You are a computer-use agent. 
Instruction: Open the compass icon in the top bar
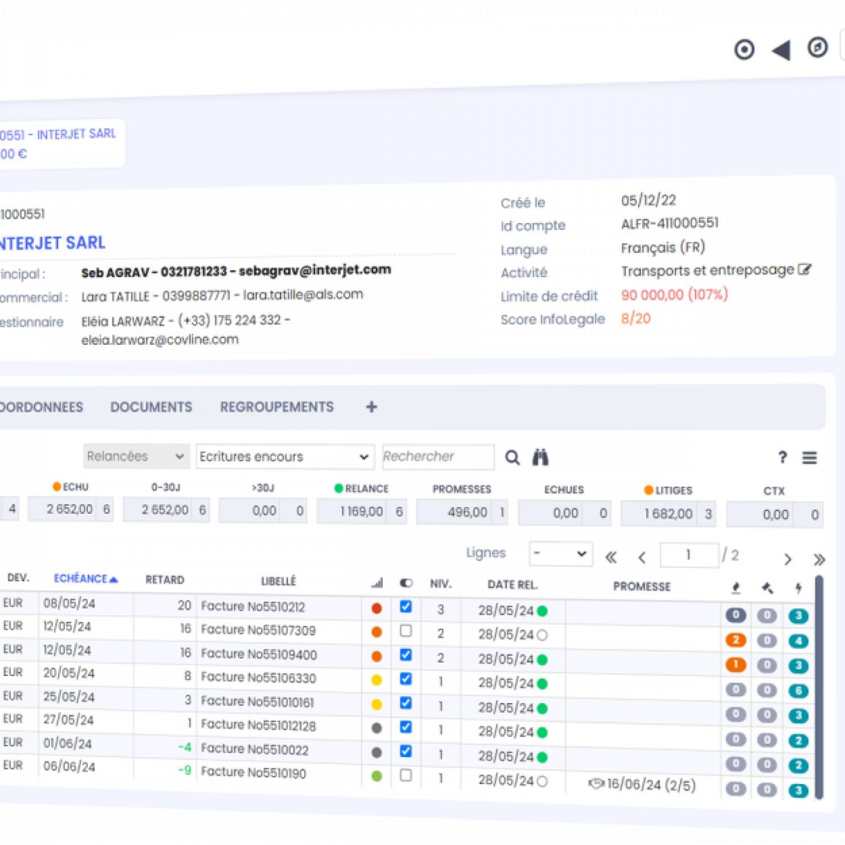pyautogui.click(x=817, y=47)
